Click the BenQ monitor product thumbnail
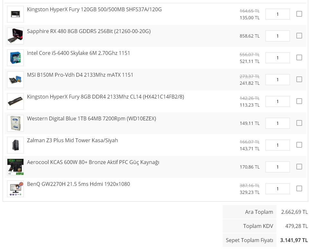This screenshot has height=252, width=315. pos(15,189)
